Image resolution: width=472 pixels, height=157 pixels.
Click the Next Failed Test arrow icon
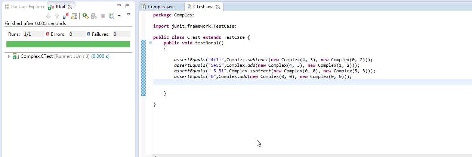coord(48,16)
